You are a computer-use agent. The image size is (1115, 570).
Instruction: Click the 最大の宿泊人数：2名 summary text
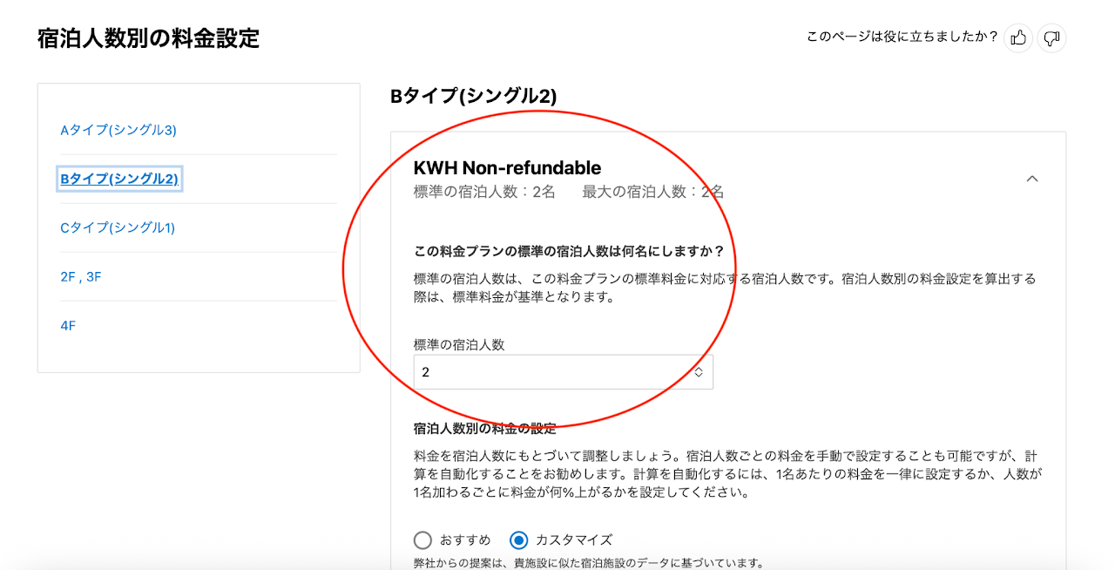[x=652, y=192]
